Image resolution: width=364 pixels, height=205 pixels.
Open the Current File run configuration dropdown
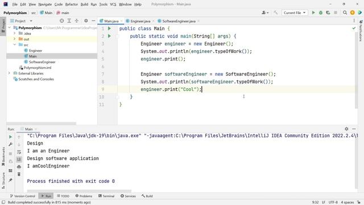click(x=295, y=13)
